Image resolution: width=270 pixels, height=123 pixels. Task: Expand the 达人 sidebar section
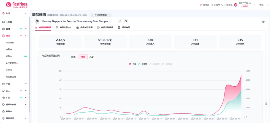click(26, 91)
